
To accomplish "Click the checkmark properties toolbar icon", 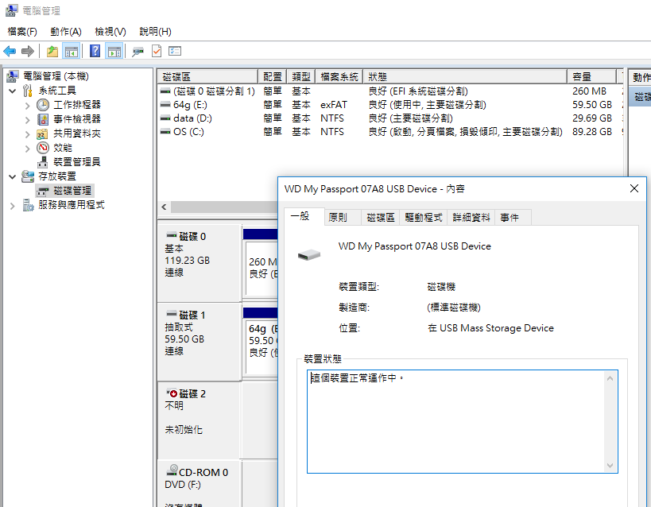I will [x=157, y=51].
